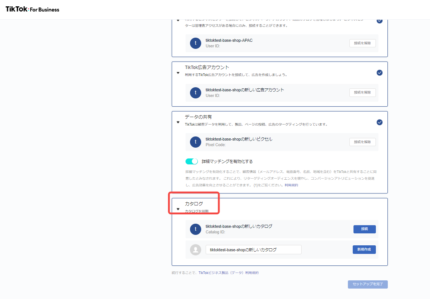430x299 pixels.
Task: Click the 't' avatar of the new catalog
Action: click(x=195, y=229)
